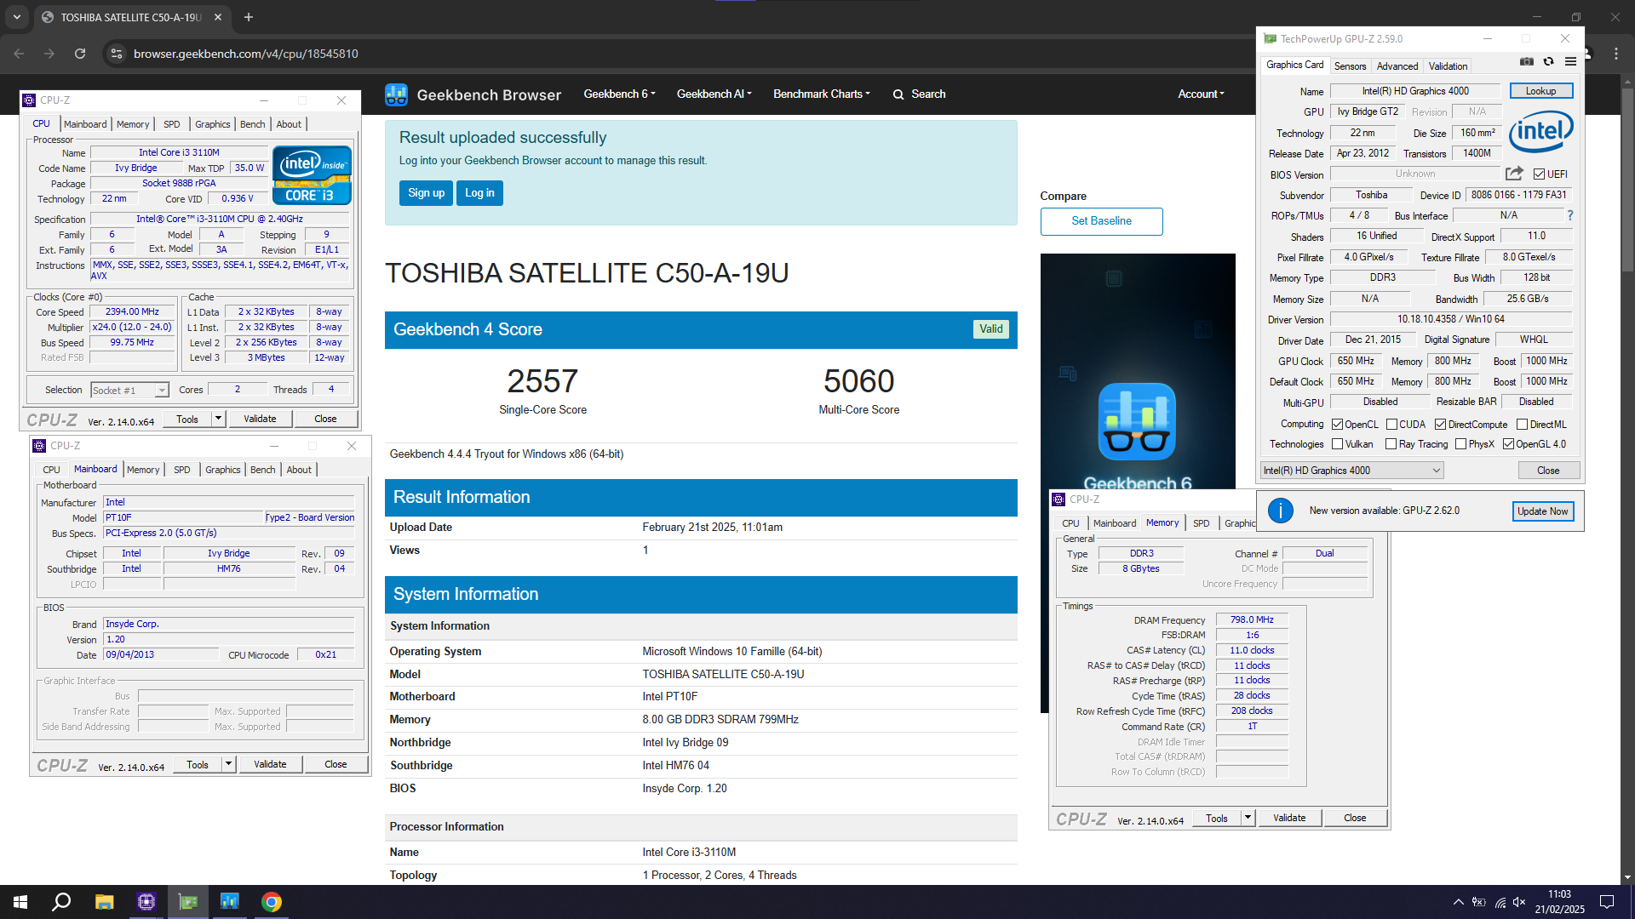
Task: Toggle the Vulkan checkbox
Action: (1338, 444)
